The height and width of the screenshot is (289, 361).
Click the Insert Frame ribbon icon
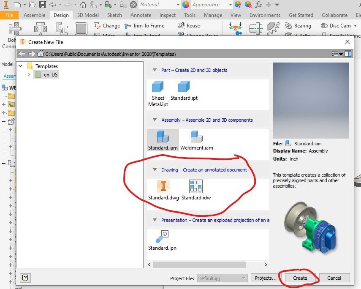[x=62, y=28]
